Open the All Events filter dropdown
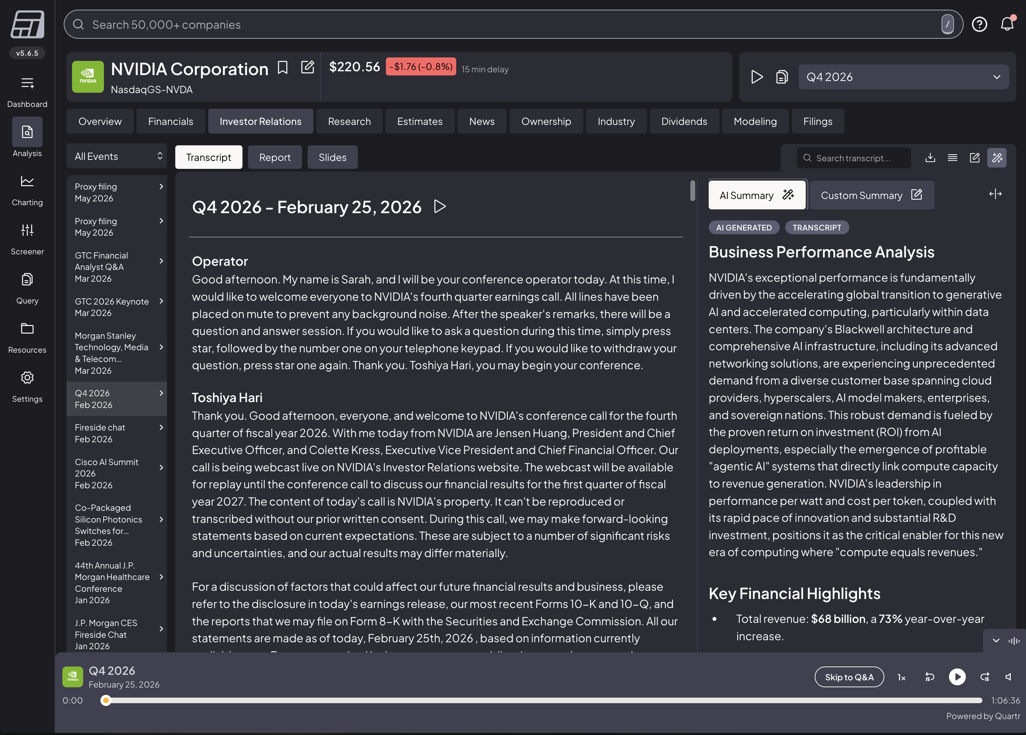This screenshot has height=735, width=1026. [117, 156]
